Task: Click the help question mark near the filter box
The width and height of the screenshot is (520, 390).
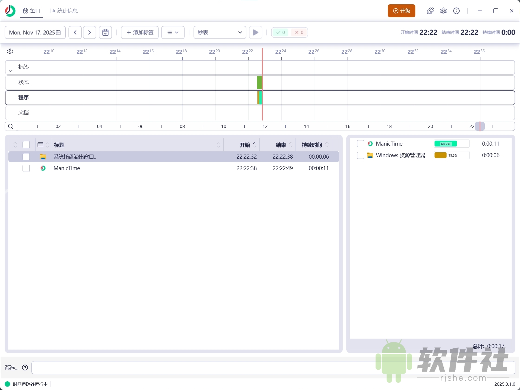Action: [x=25, y=367]
